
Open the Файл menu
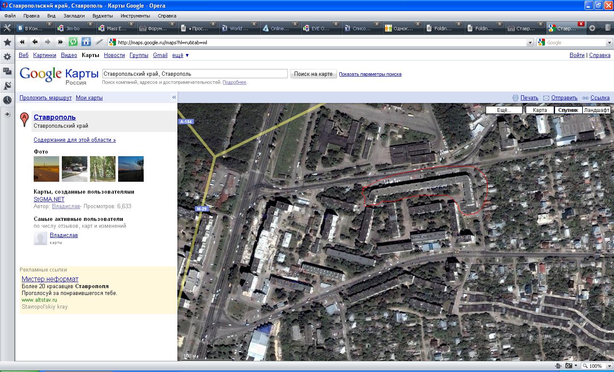[x=10, y=16]
